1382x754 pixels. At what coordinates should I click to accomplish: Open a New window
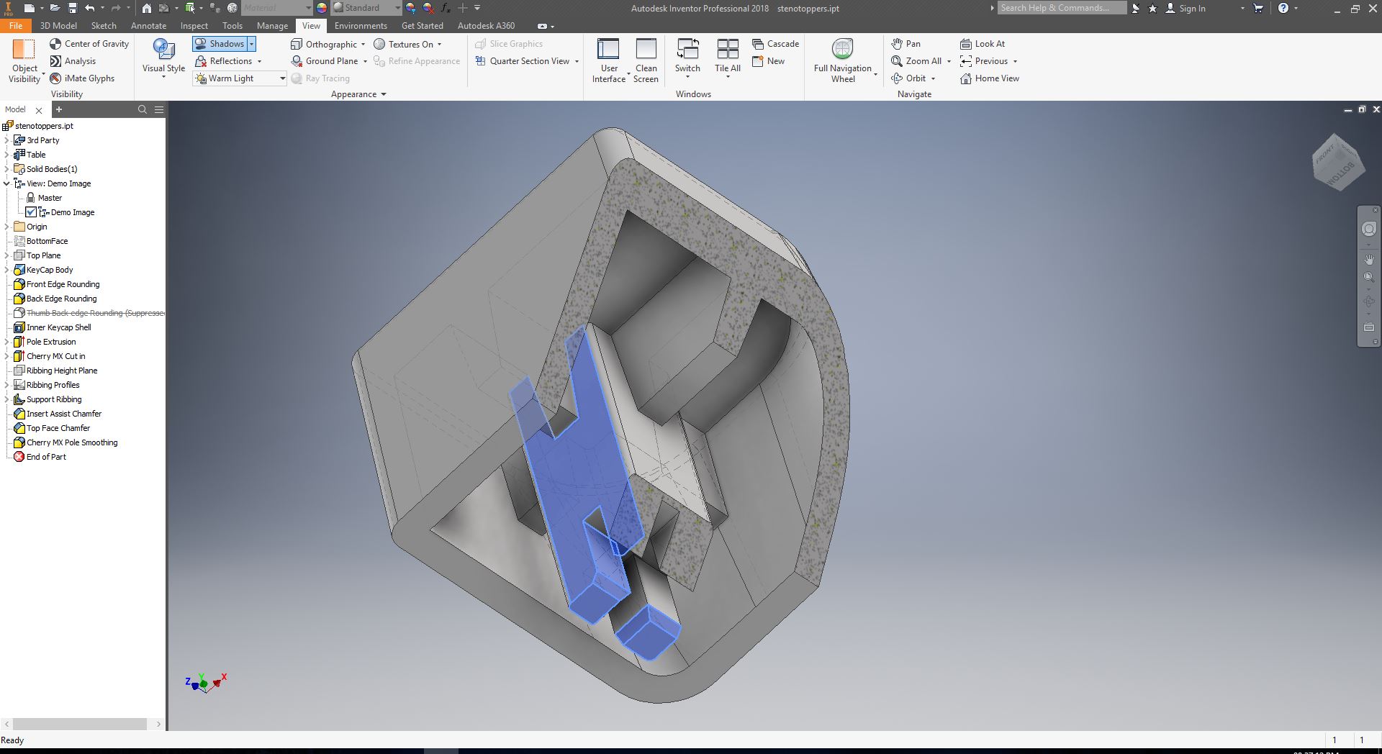[x=768, y=61]
